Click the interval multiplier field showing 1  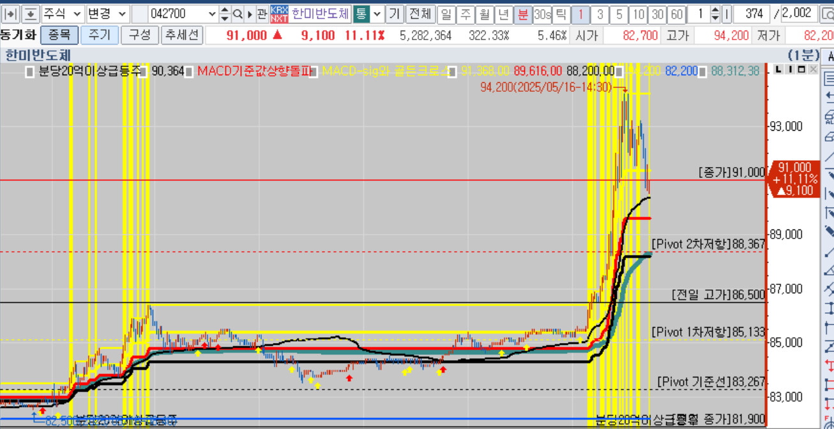tap(699, 13)
